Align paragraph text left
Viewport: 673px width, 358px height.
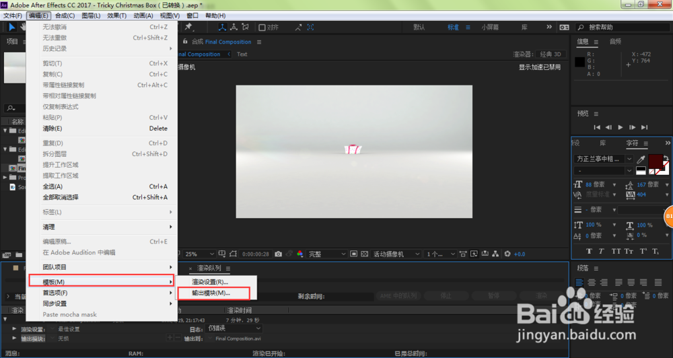click(579, 283)
